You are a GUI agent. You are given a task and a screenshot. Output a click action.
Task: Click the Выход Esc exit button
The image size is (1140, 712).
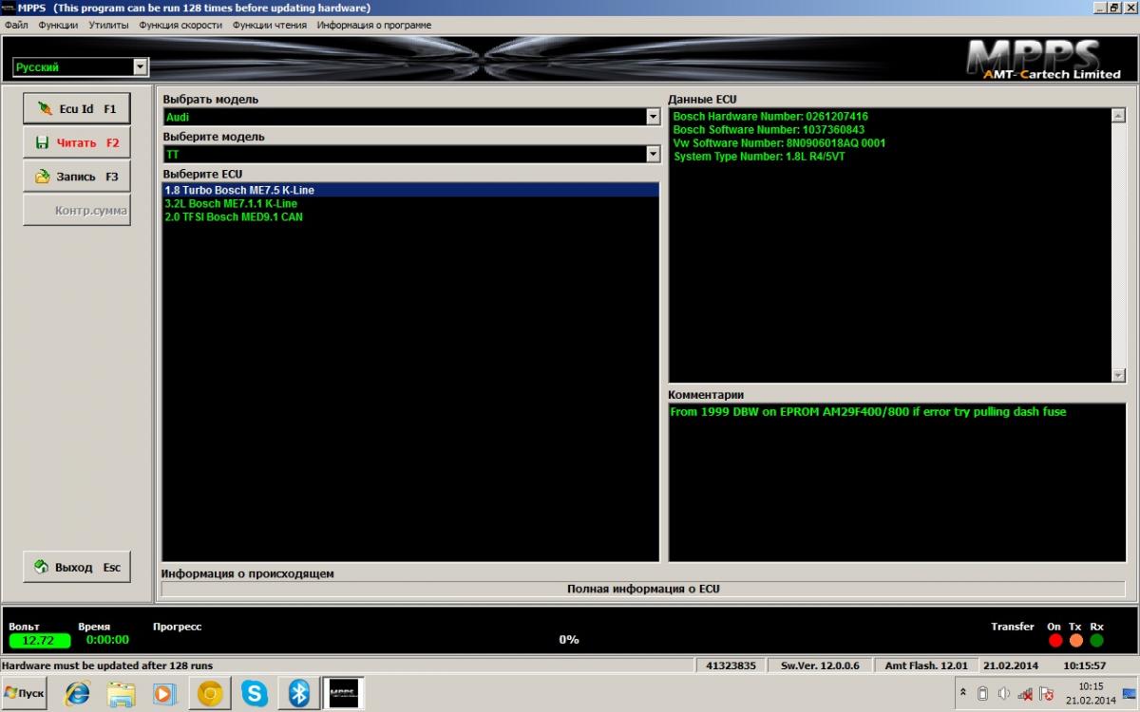76,567
